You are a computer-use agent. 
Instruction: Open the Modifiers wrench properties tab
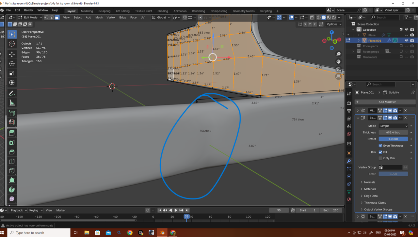click(x=349, y=161)
